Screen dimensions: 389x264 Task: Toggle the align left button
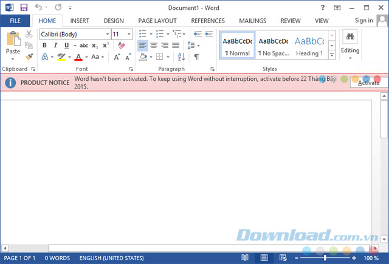pos(143,46)
